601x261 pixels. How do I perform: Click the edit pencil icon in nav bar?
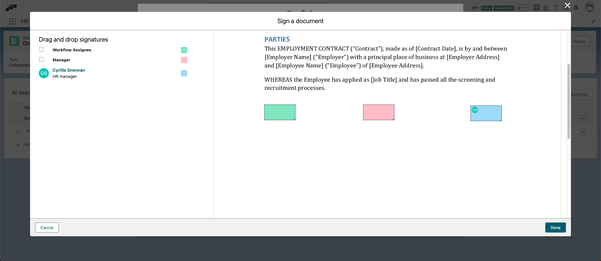[x=593, y=22]
